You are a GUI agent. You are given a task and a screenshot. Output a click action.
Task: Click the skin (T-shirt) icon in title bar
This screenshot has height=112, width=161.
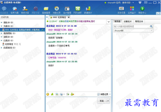(140, 2)
